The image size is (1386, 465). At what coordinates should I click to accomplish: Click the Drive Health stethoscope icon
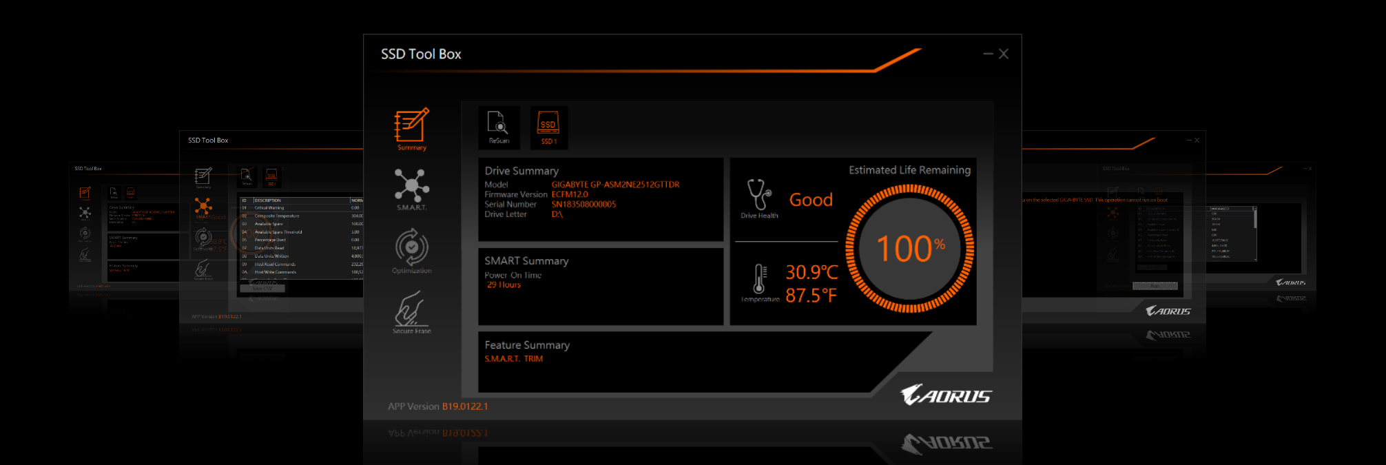pyautogui.click(x=759, y=194)
